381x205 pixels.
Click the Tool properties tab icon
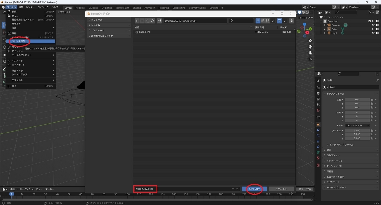pos(318,81)
